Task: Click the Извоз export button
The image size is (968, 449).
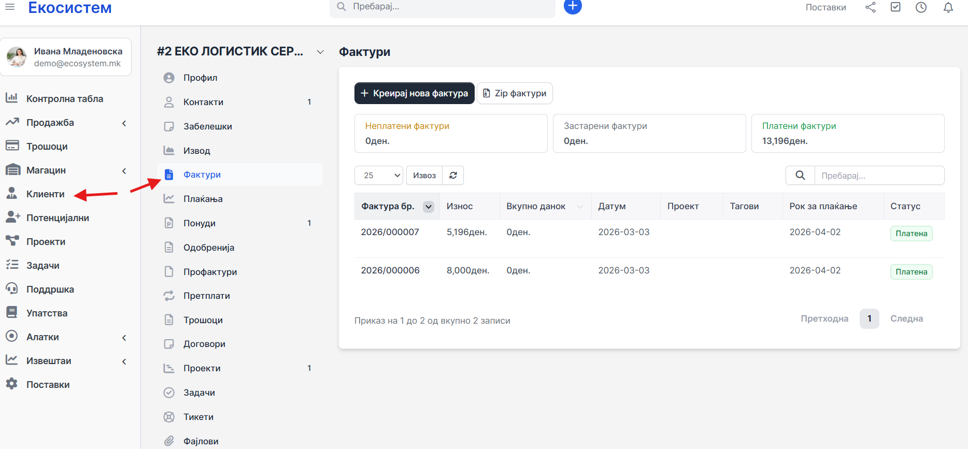Action: (x=424, y=176)
